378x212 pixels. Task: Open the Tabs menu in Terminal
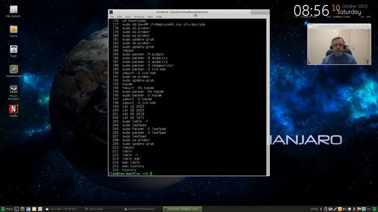(150, 17)
